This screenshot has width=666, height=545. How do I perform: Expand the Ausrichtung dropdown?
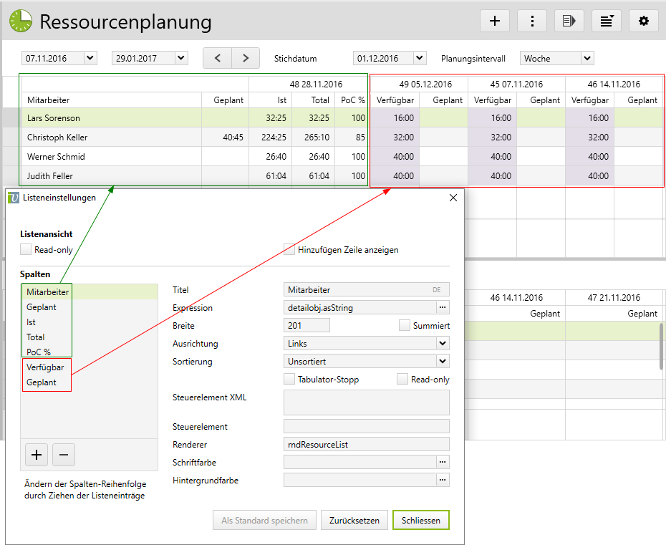click(x=442, y=344)
